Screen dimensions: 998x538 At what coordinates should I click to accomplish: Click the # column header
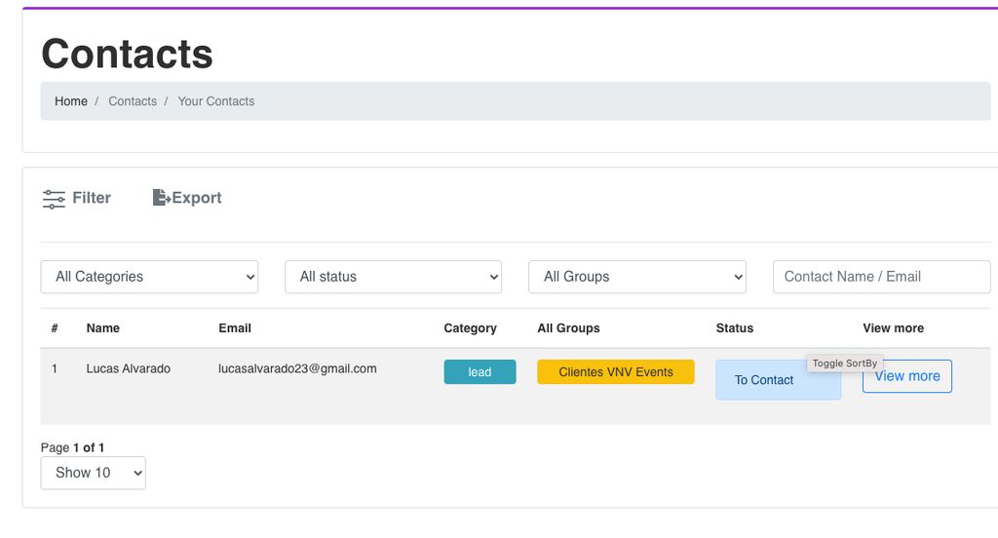[x=55, y=328]
